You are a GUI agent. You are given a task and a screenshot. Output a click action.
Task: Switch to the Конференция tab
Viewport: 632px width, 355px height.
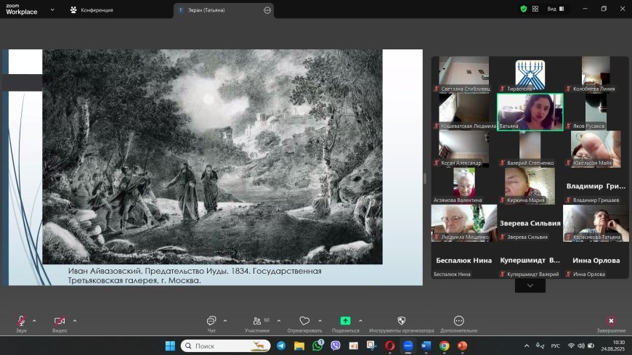coord(92,10)
